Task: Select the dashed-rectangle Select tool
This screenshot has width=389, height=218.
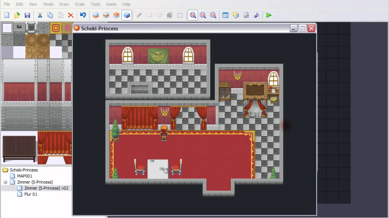Action: pyautogui.click(x=180, y=15)
